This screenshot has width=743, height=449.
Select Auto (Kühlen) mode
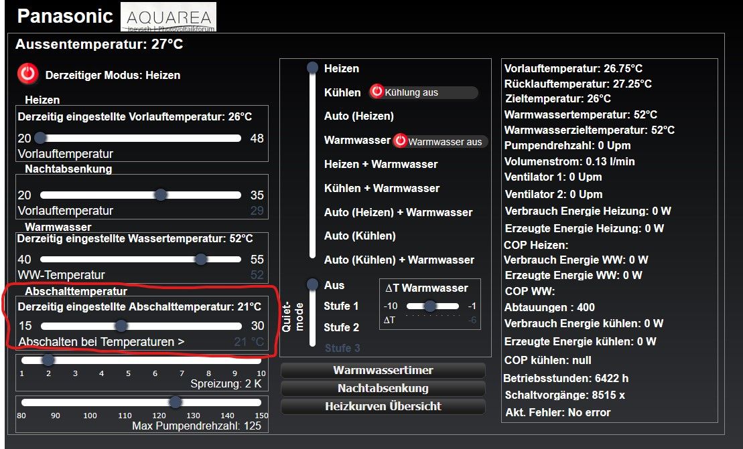[x=360, y=236]
